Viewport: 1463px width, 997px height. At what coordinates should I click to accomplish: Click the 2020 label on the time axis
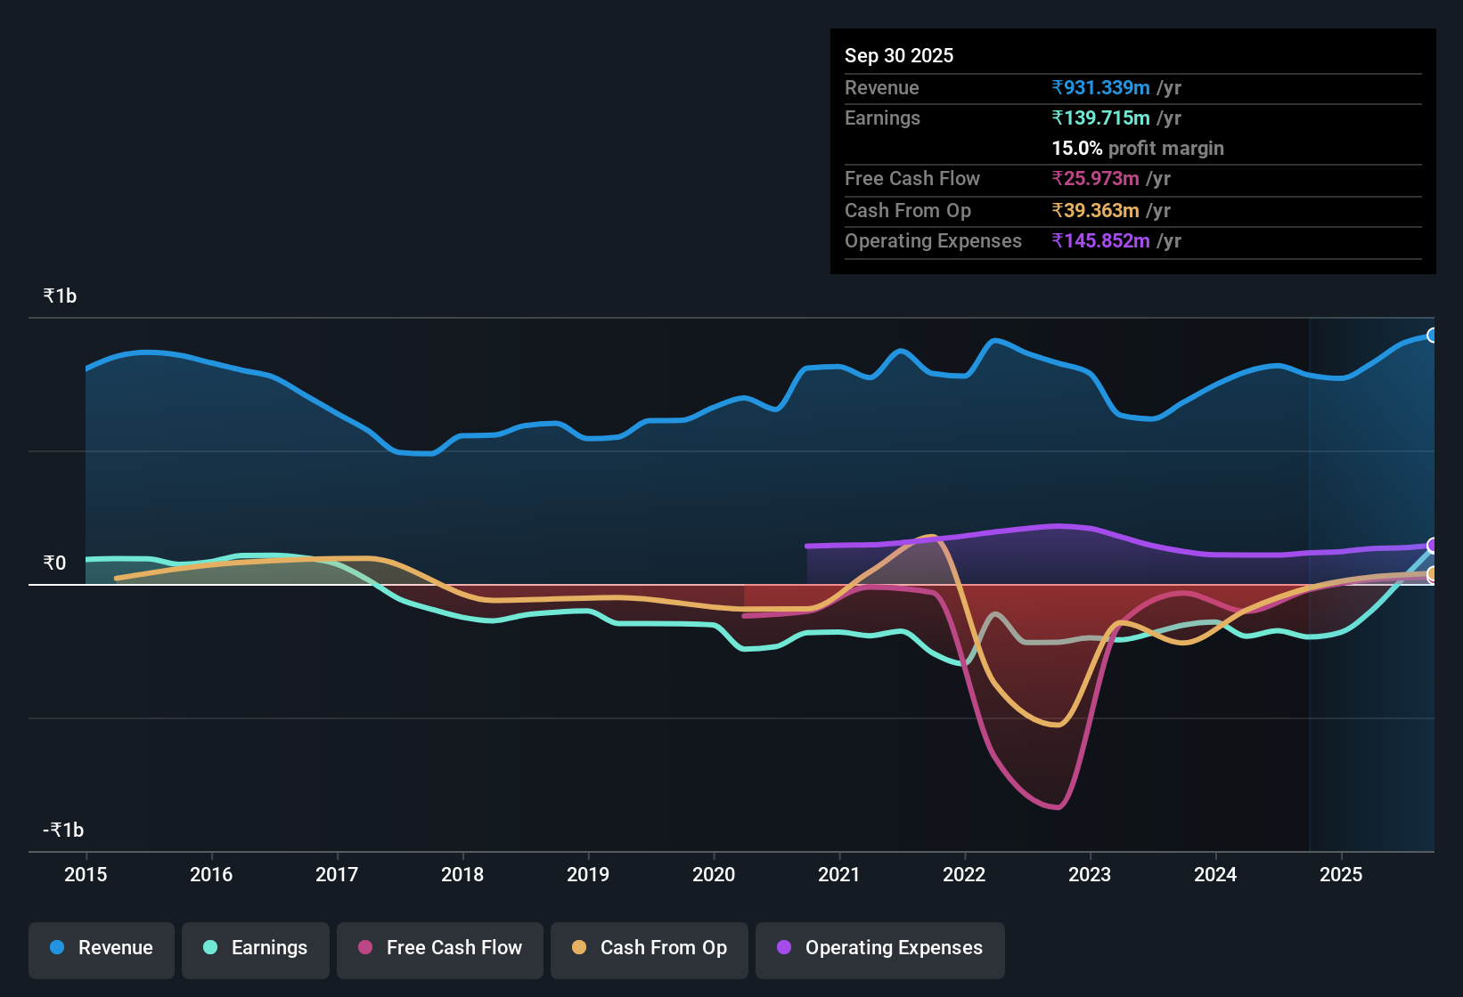tap(714, 875)
